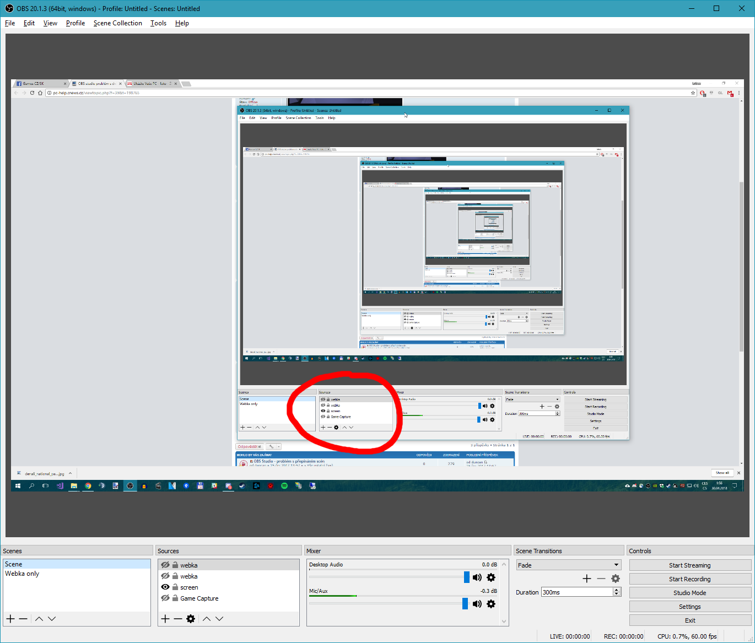Click the Mixer scrollbar down arrow
The width and height of the screenshot is (755, 643).
click(504, 622)
